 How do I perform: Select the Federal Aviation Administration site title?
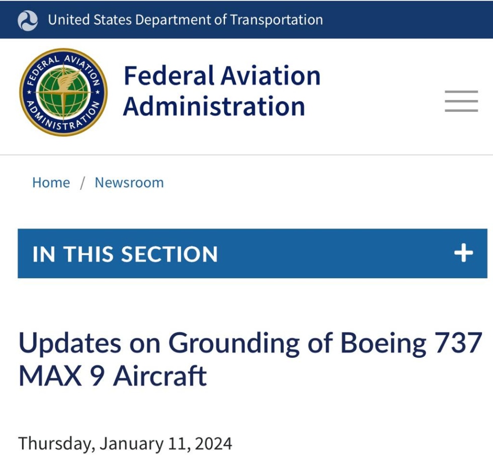pyautogui.click(x=222, y=91)
